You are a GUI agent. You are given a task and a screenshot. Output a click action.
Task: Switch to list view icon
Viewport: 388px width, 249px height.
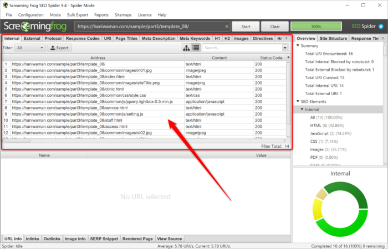click(196, 48)
